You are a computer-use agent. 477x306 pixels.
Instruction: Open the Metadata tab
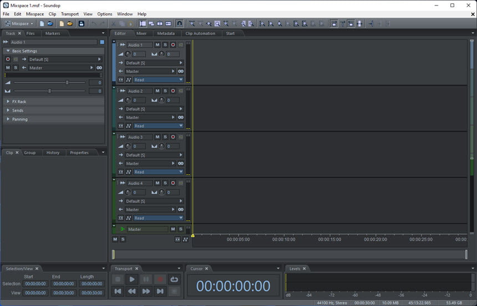(x=166, y=33)
